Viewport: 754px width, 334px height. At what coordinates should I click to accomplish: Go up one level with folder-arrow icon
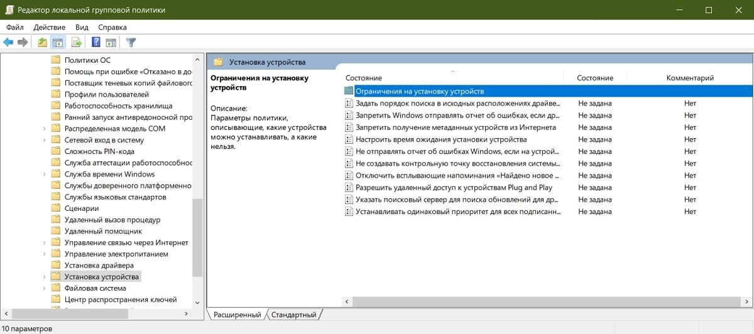(42, 43)
